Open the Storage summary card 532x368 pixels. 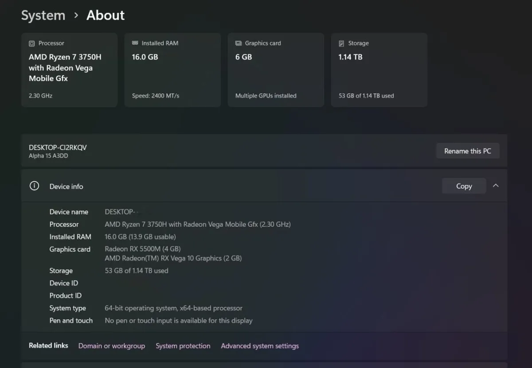pos(379,70)
